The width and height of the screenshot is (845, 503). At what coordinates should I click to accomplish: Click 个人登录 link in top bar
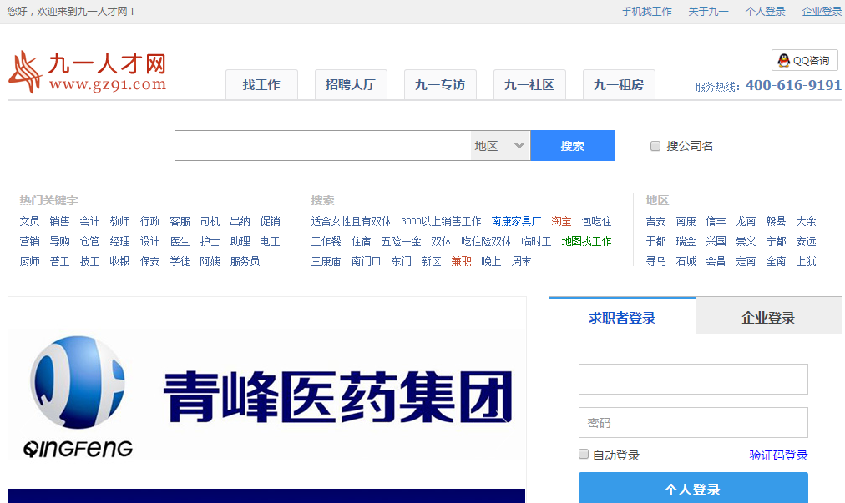tap(765, 12)
